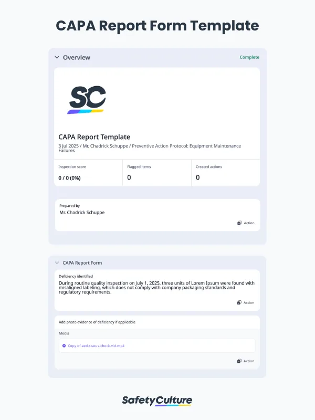The height and width of the screenshot is (420, 315).
Task: Click the green Complete status label
Action: 249,57
